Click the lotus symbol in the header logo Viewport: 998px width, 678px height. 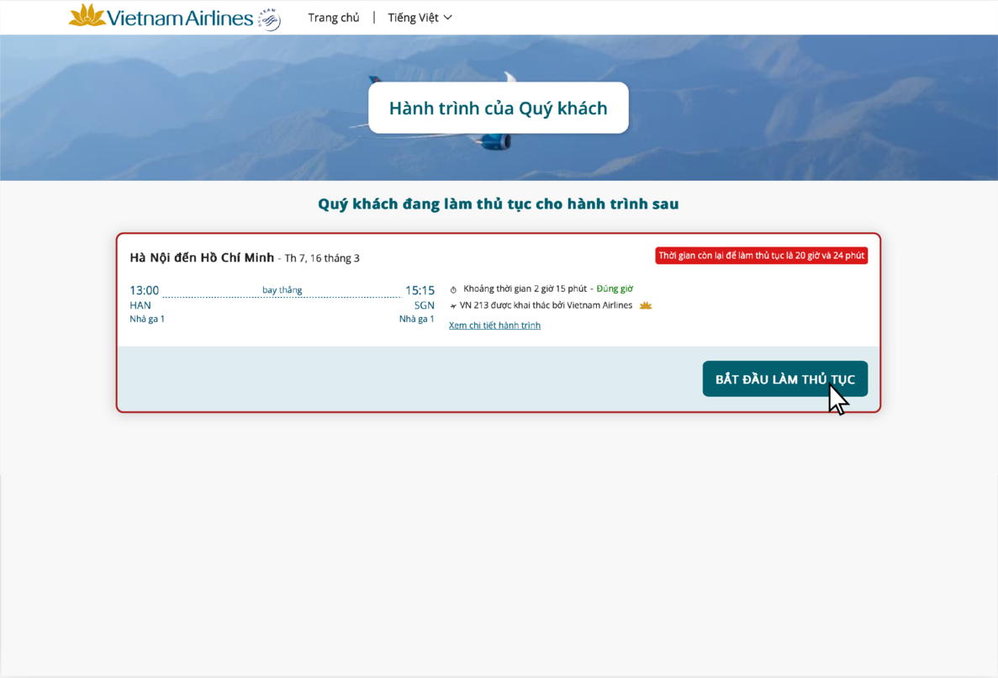click(87, 15)
